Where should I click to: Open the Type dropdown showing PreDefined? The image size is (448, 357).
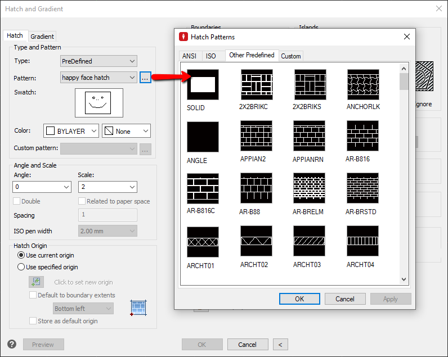[98, 61]
